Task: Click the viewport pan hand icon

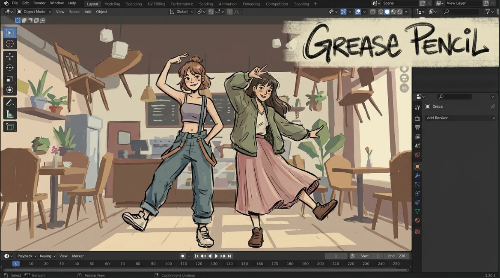Action: tap(405, 68)
